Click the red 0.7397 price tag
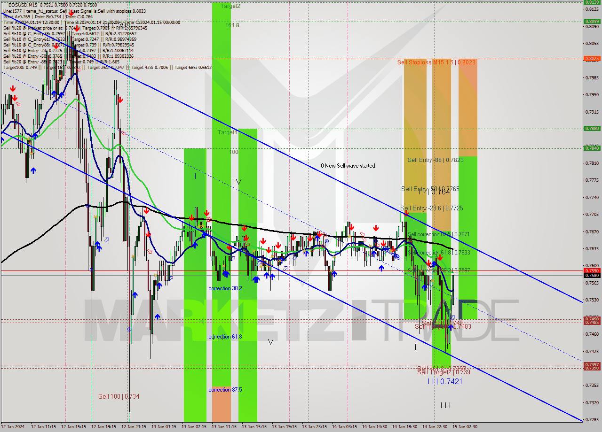The height and width of the screenshot is (432, 602). click(592, 364)
